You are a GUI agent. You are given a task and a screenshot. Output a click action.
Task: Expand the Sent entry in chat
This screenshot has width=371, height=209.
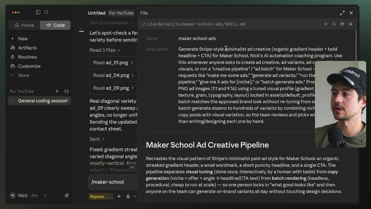(x=97, y=139)
